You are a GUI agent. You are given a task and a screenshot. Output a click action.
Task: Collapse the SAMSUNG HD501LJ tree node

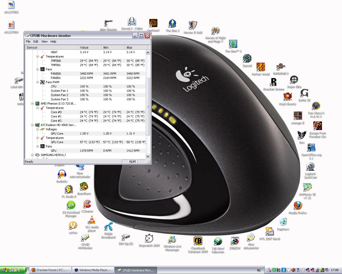click(33, 155)
